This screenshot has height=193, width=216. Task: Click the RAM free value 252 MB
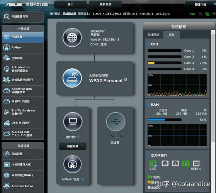[182, 113]
